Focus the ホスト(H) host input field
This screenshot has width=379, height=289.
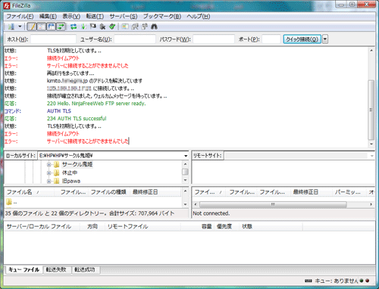[x=53, y=39]
